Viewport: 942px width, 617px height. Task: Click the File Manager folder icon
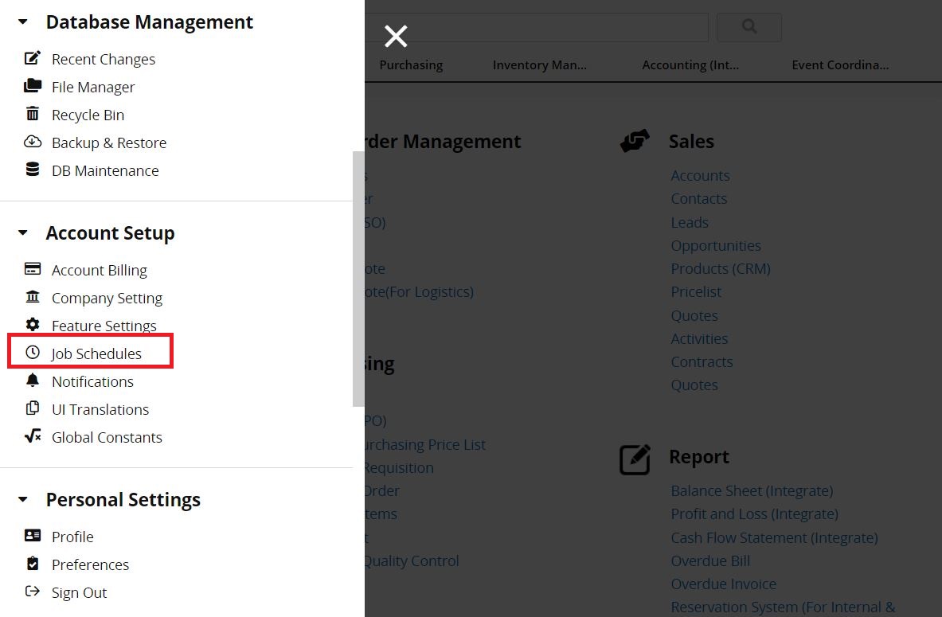pyautogui.click(x=33, y=86)
